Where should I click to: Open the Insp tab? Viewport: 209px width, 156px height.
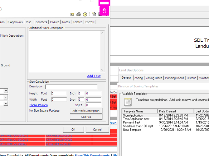coord(28,22)
